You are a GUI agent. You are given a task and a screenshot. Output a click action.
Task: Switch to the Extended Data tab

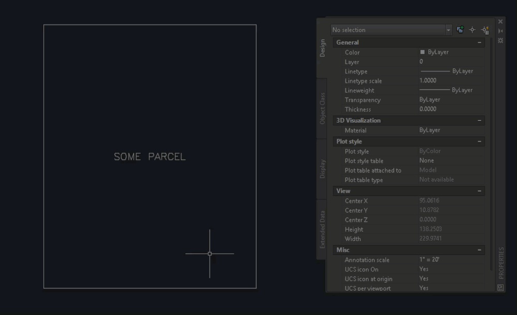322,230
